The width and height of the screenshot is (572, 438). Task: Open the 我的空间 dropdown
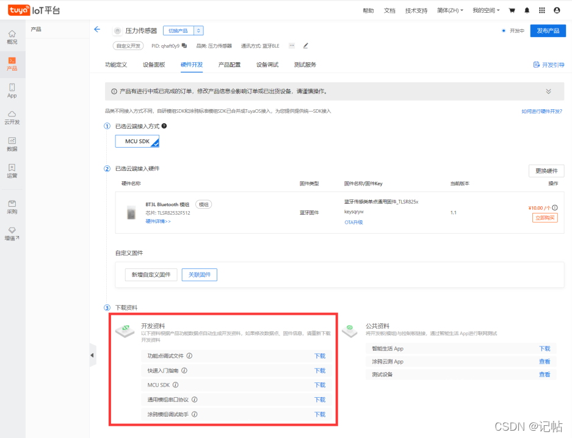(x=486, y=10)
